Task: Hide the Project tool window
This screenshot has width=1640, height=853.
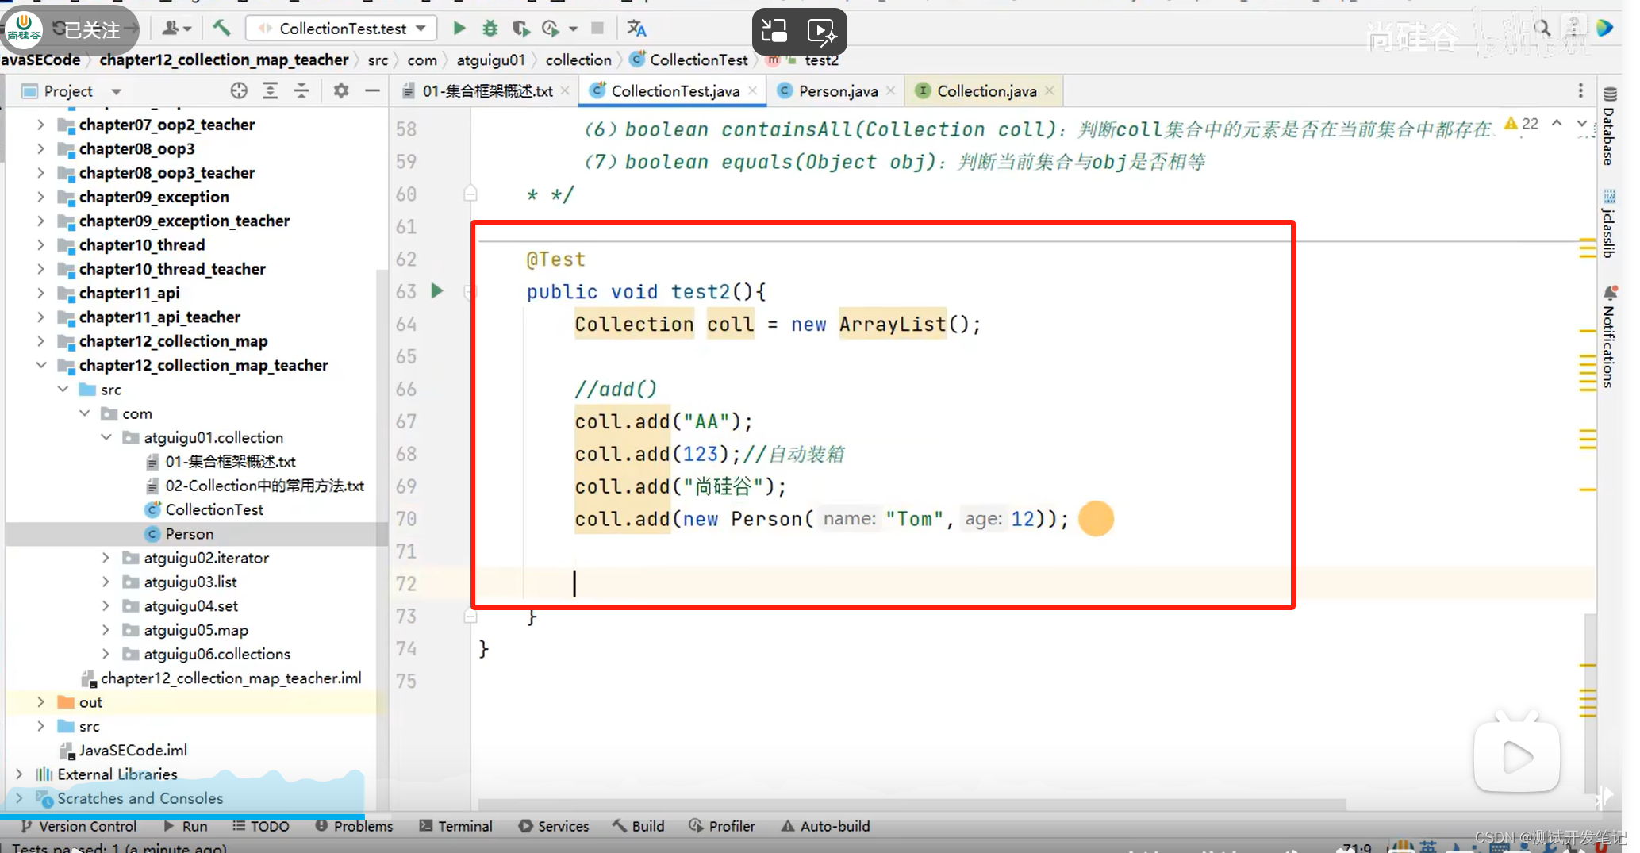Action: click(372, 90)
